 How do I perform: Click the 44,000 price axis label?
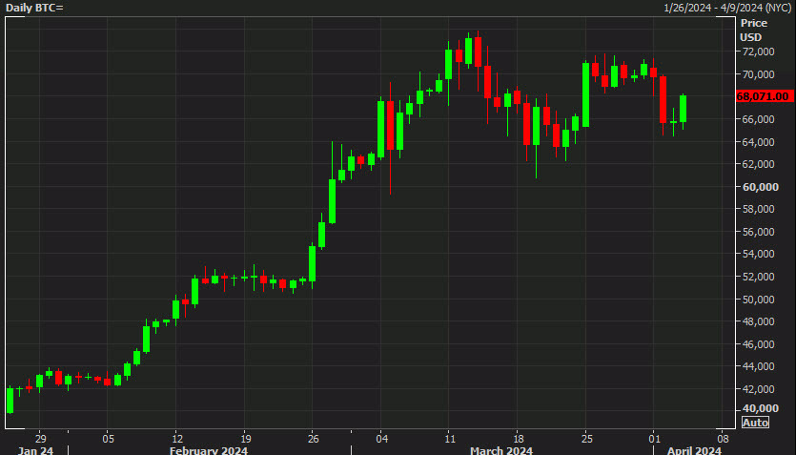click(x=758, y=366)
